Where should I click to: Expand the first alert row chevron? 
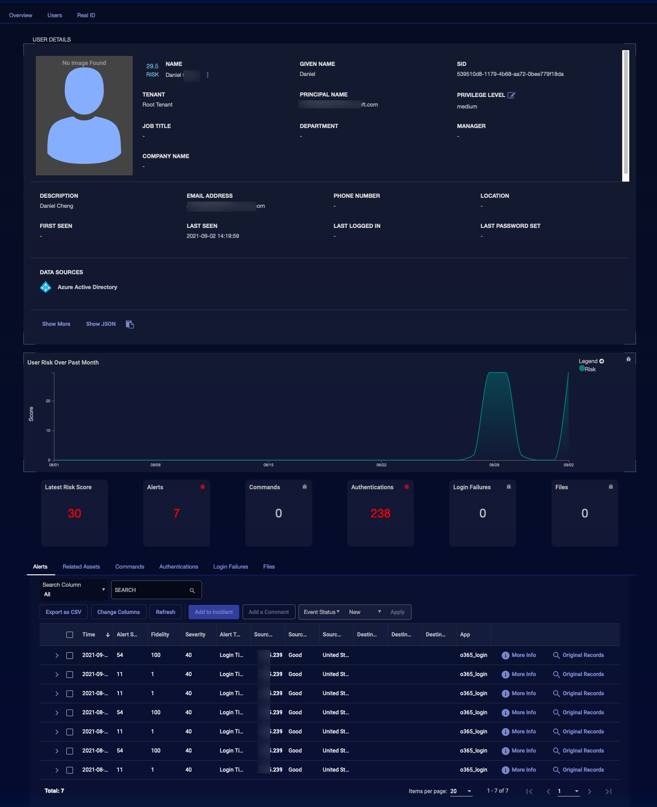(x=57, y=656)
